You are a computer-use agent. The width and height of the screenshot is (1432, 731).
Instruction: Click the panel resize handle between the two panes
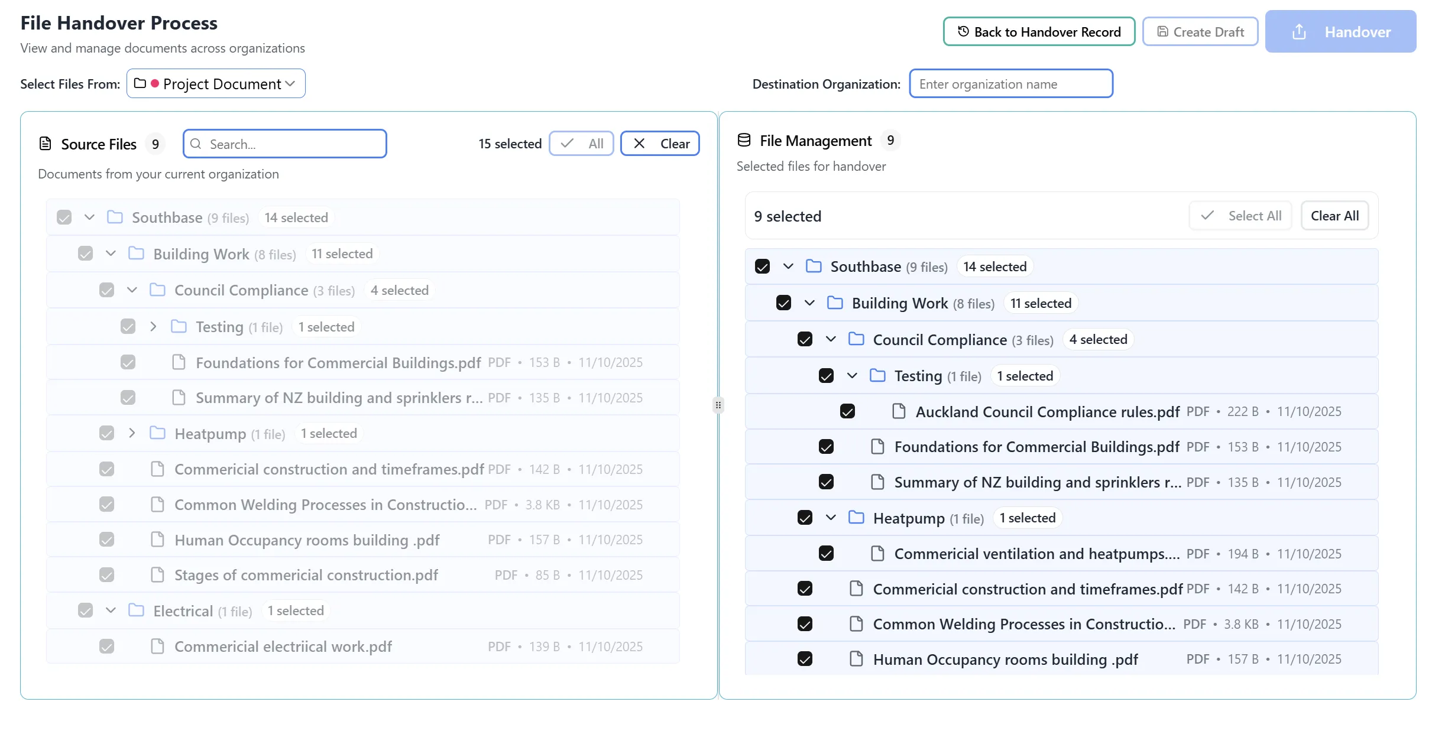717,405
